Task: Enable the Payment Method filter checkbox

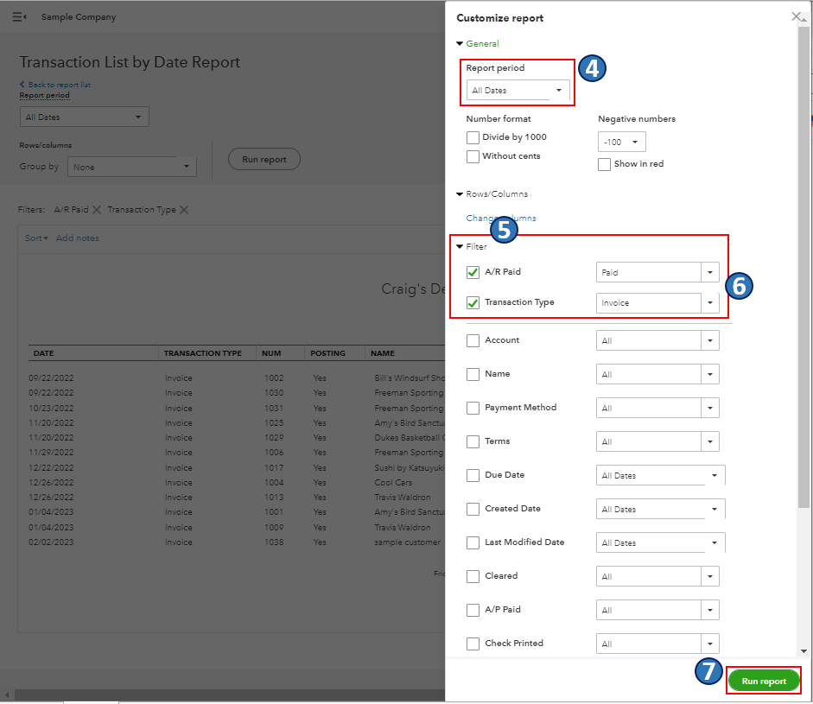Action: click(x=473, y=408)
